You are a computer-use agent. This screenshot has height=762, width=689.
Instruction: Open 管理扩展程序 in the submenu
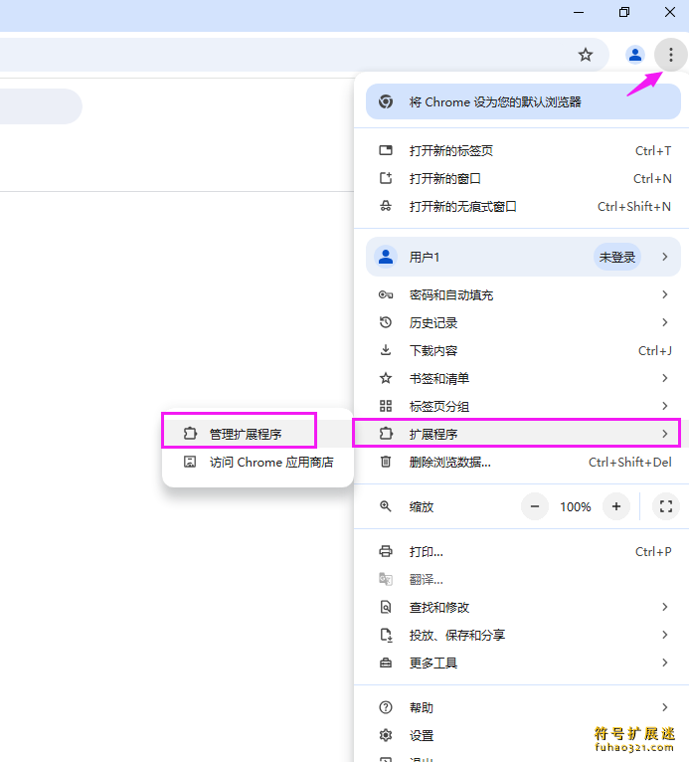pos(258,434)
